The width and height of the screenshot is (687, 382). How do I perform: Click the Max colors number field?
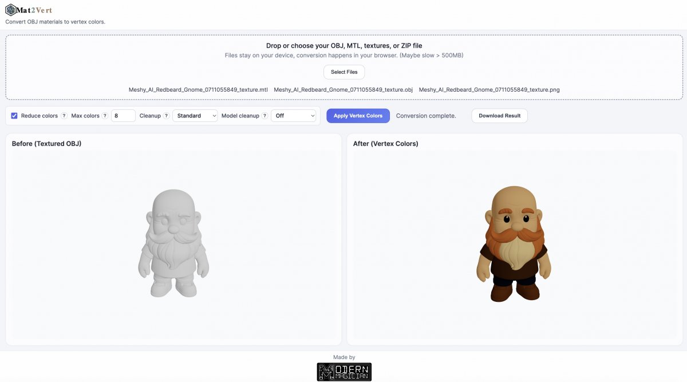point(123,116)
